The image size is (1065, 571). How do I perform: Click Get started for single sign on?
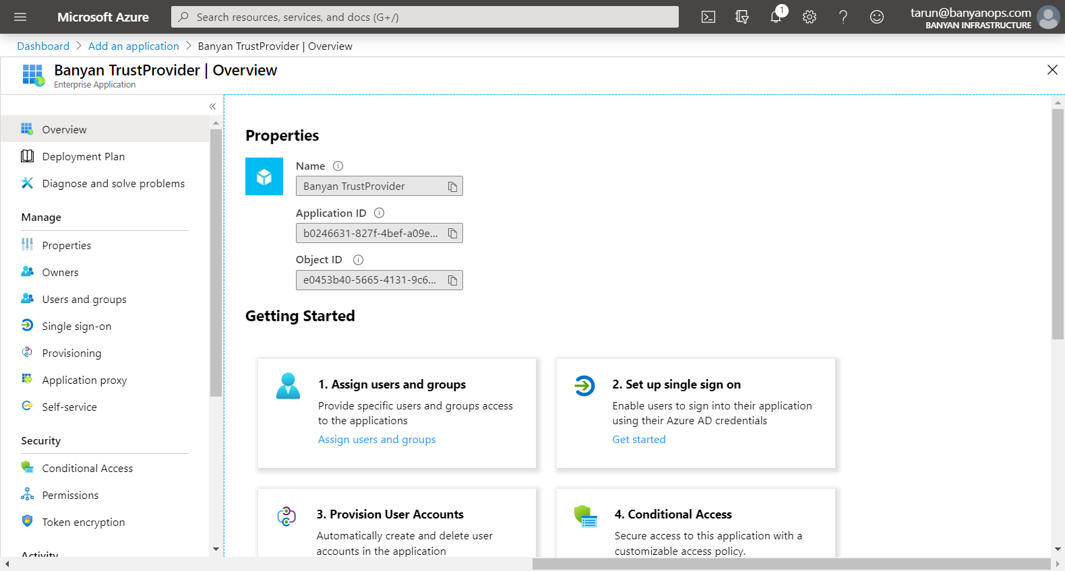coord(639,439)
